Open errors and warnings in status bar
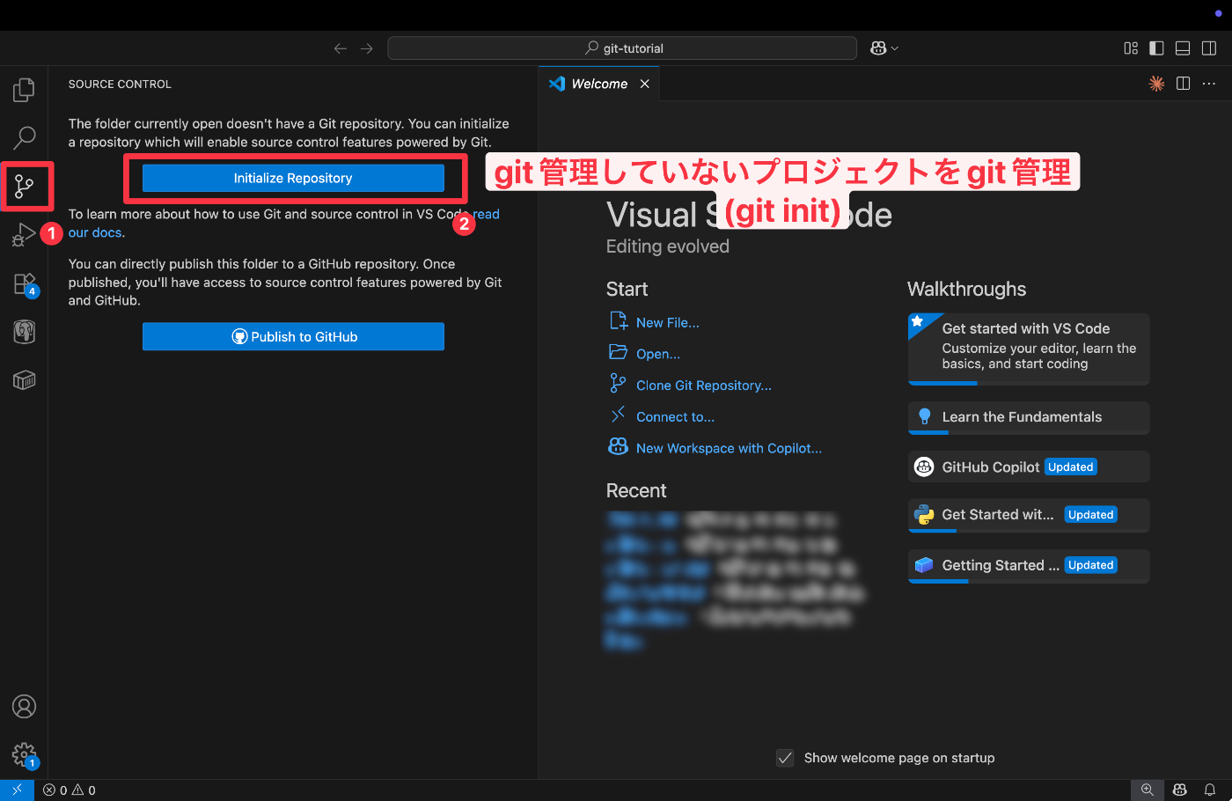 [70, 790]
